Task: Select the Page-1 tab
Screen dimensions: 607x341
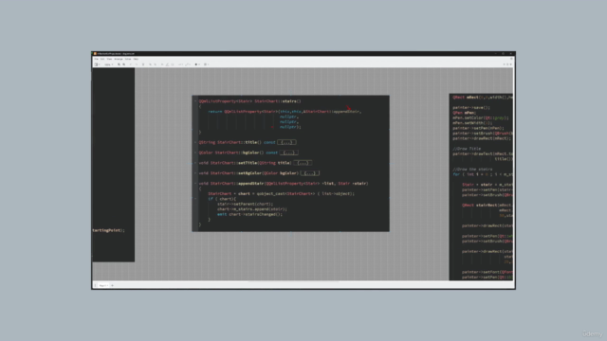Action: (103, 285)
